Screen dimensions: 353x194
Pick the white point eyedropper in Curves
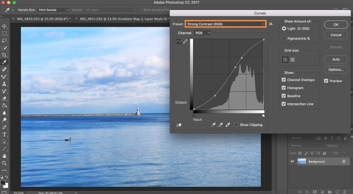click(x=228, y=125)
